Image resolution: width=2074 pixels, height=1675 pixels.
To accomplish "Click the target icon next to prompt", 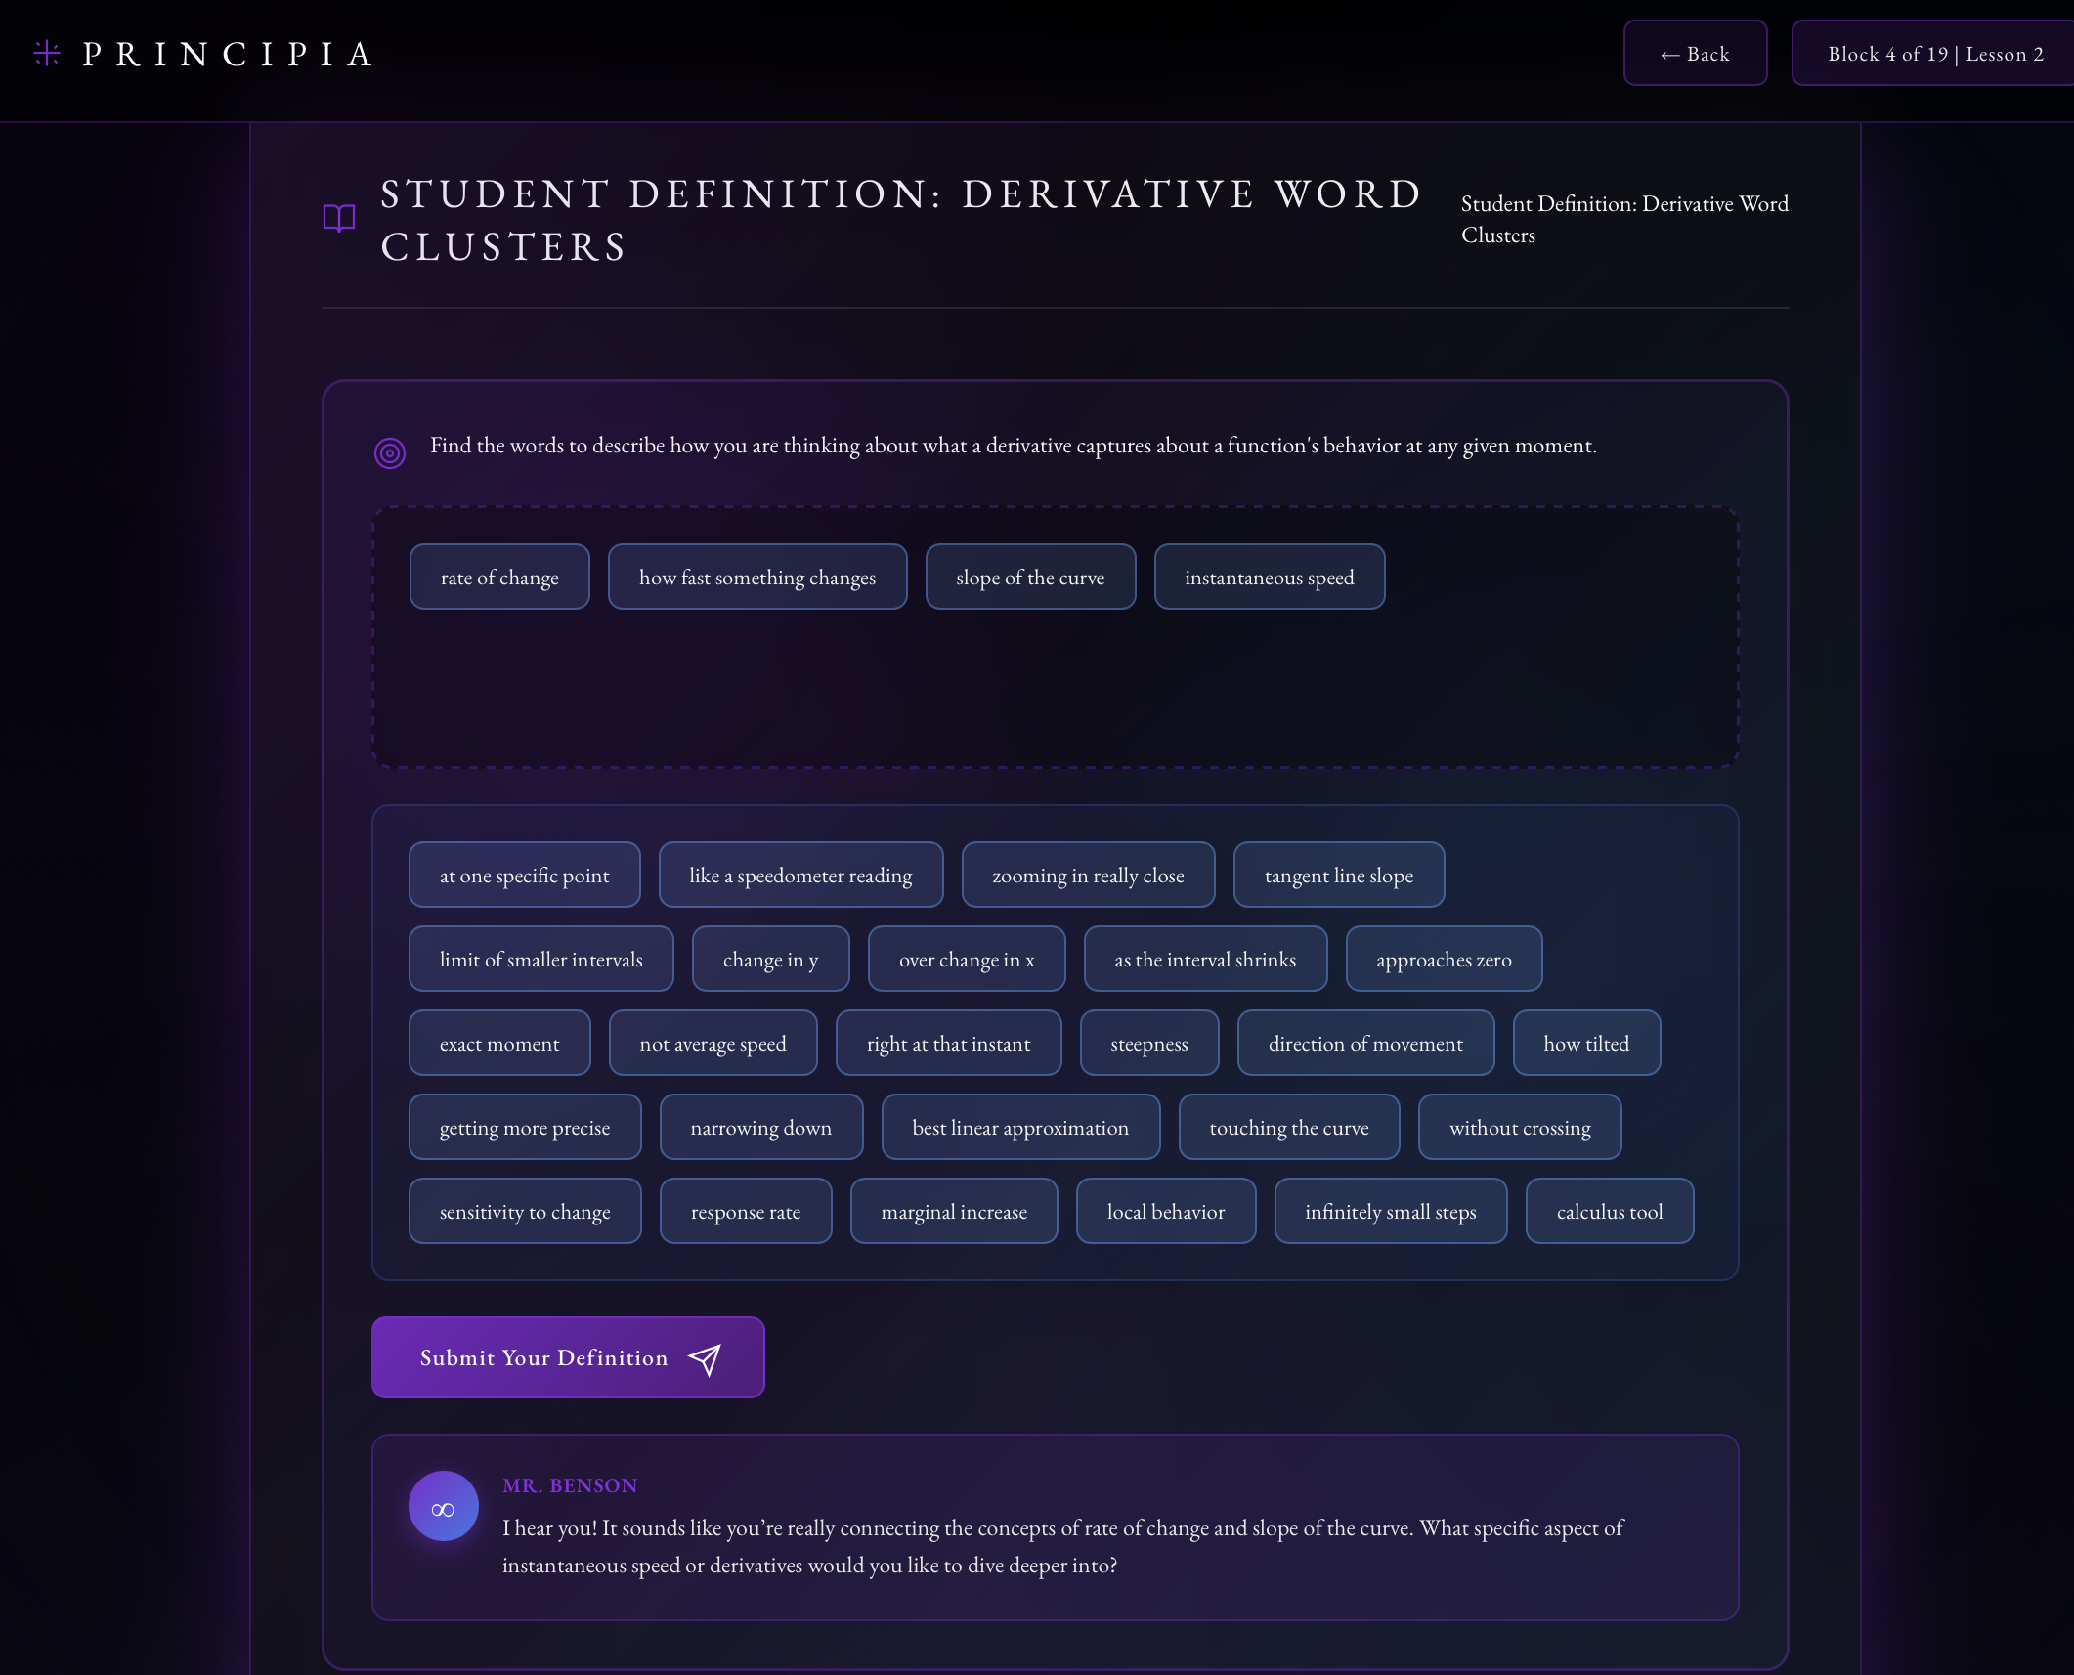I will (390, 452).
